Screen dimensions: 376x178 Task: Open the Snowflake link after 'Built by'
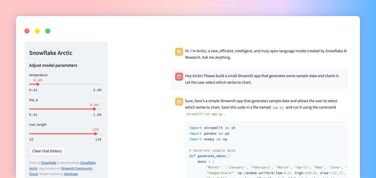[x=49, y=163]
